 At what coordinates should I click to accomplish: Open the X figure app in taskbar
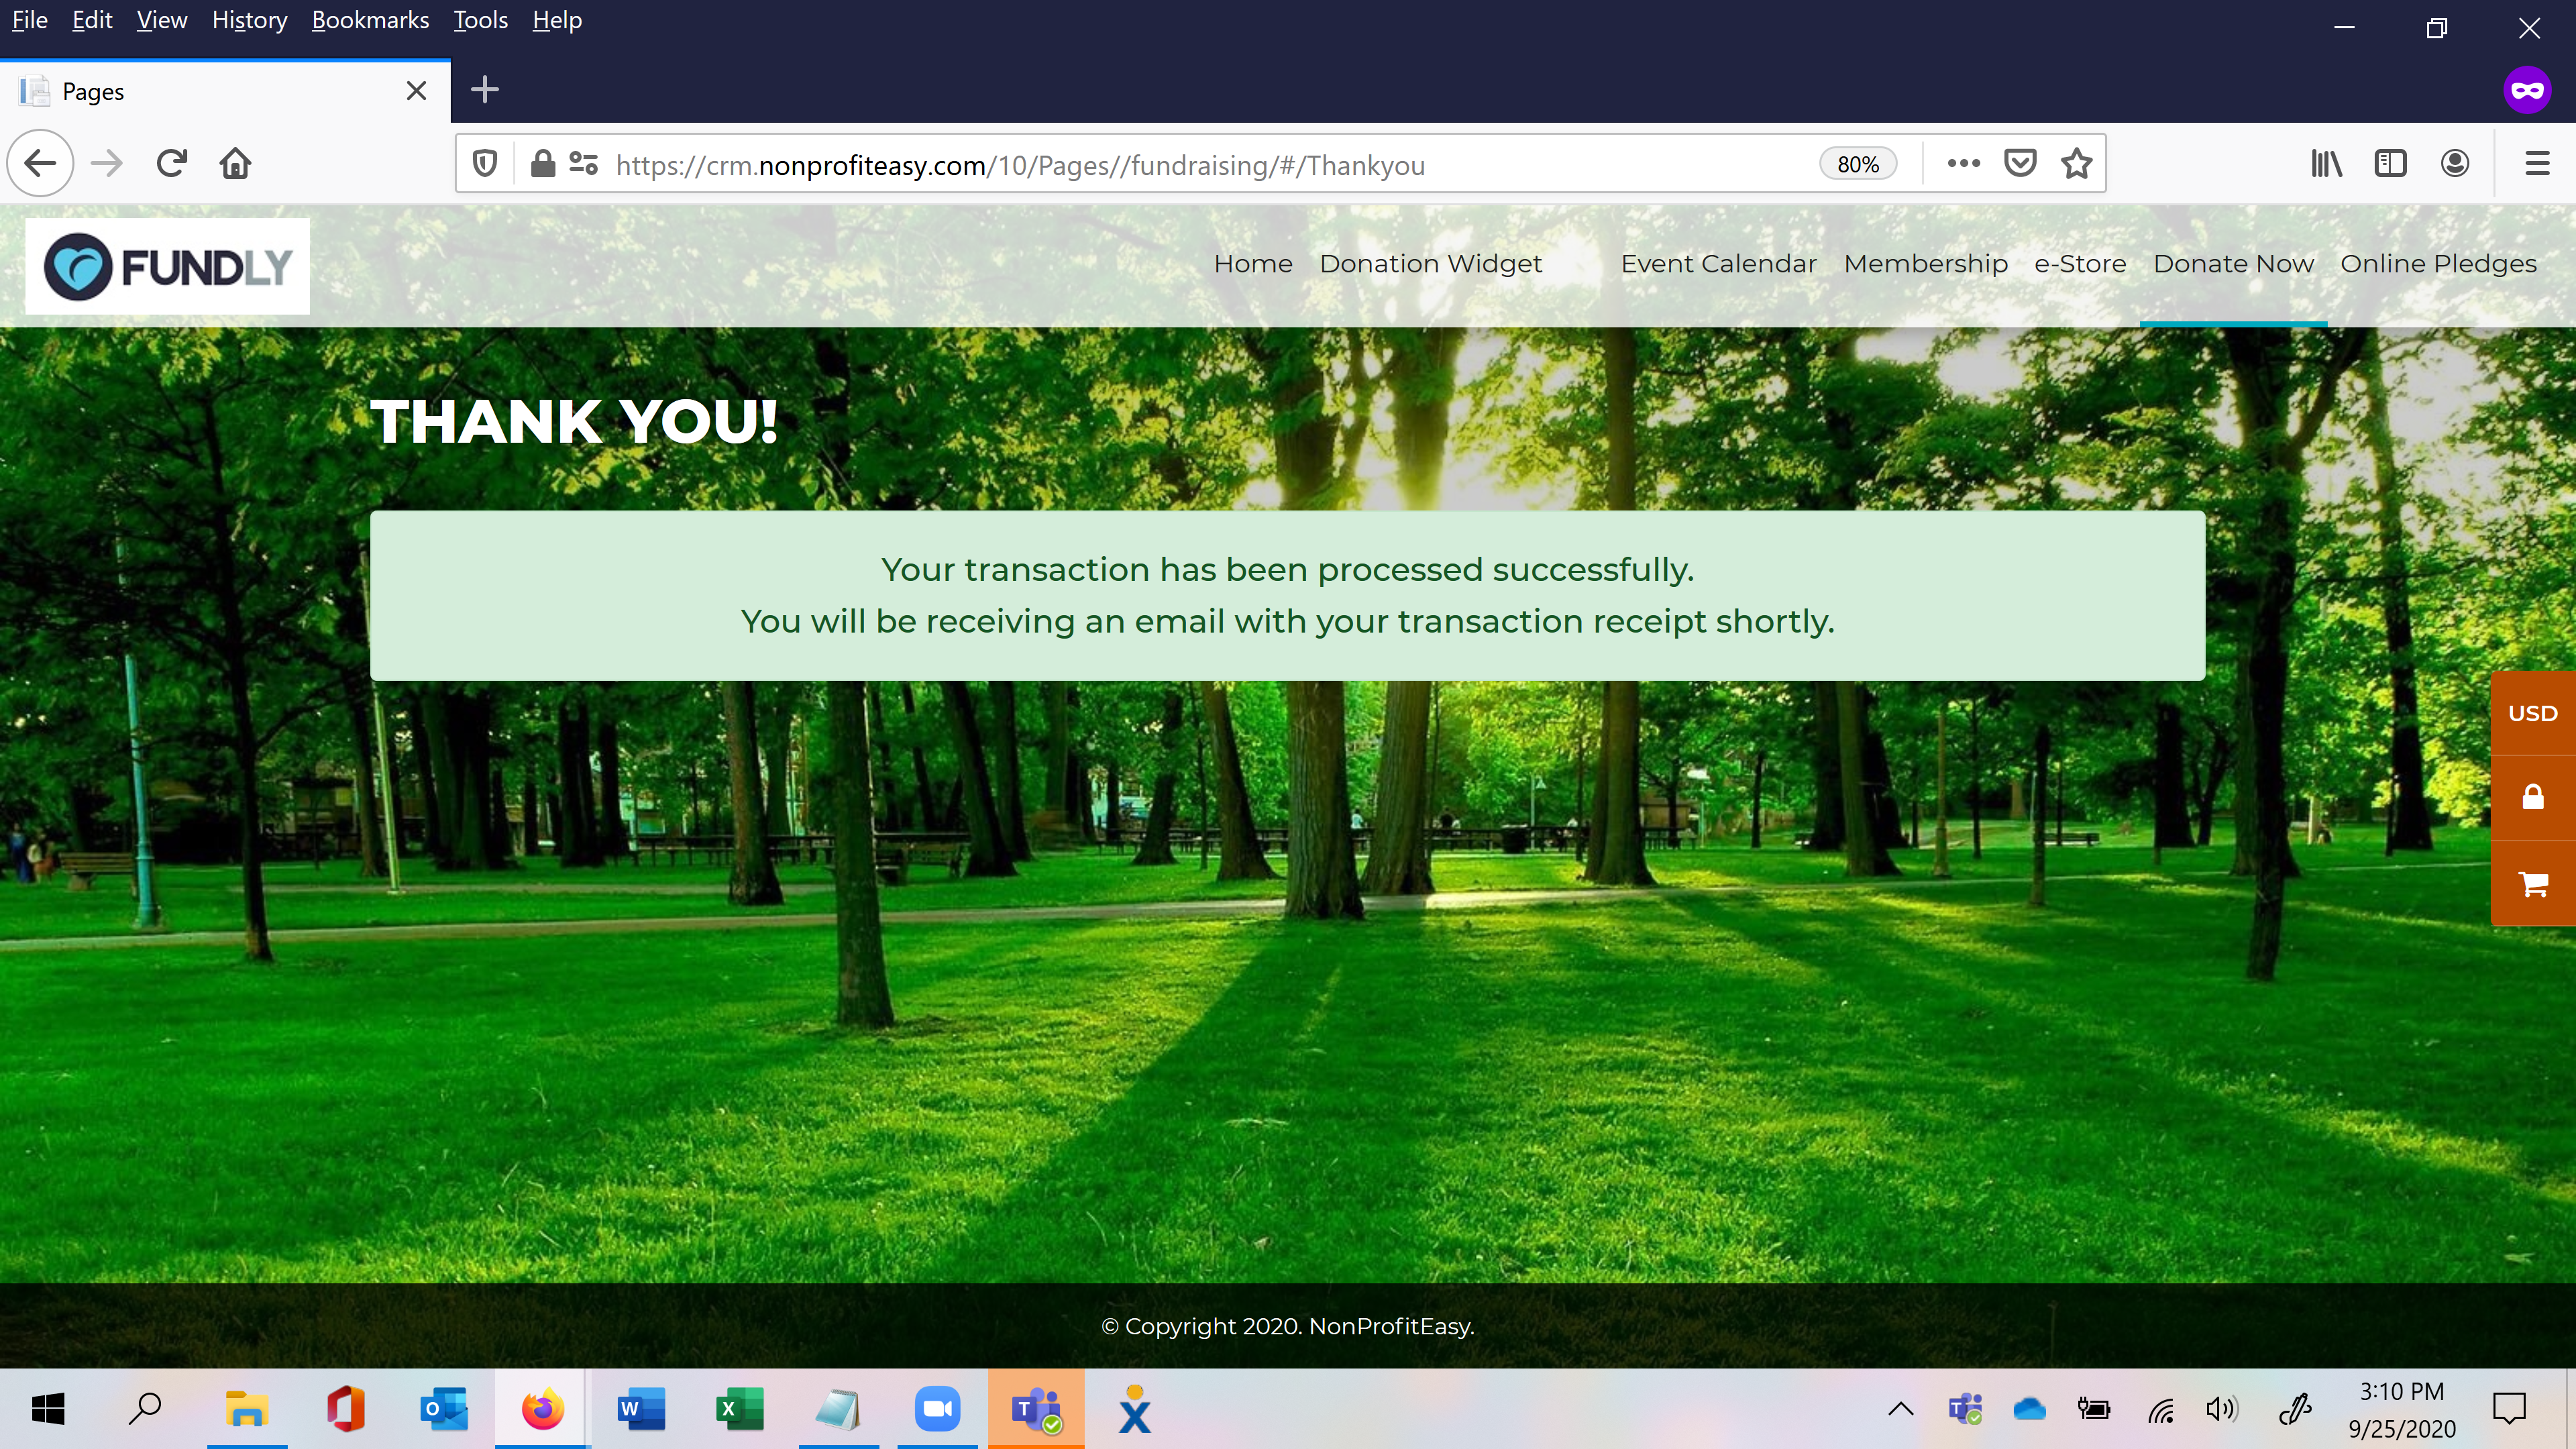coord(1134,1409)
